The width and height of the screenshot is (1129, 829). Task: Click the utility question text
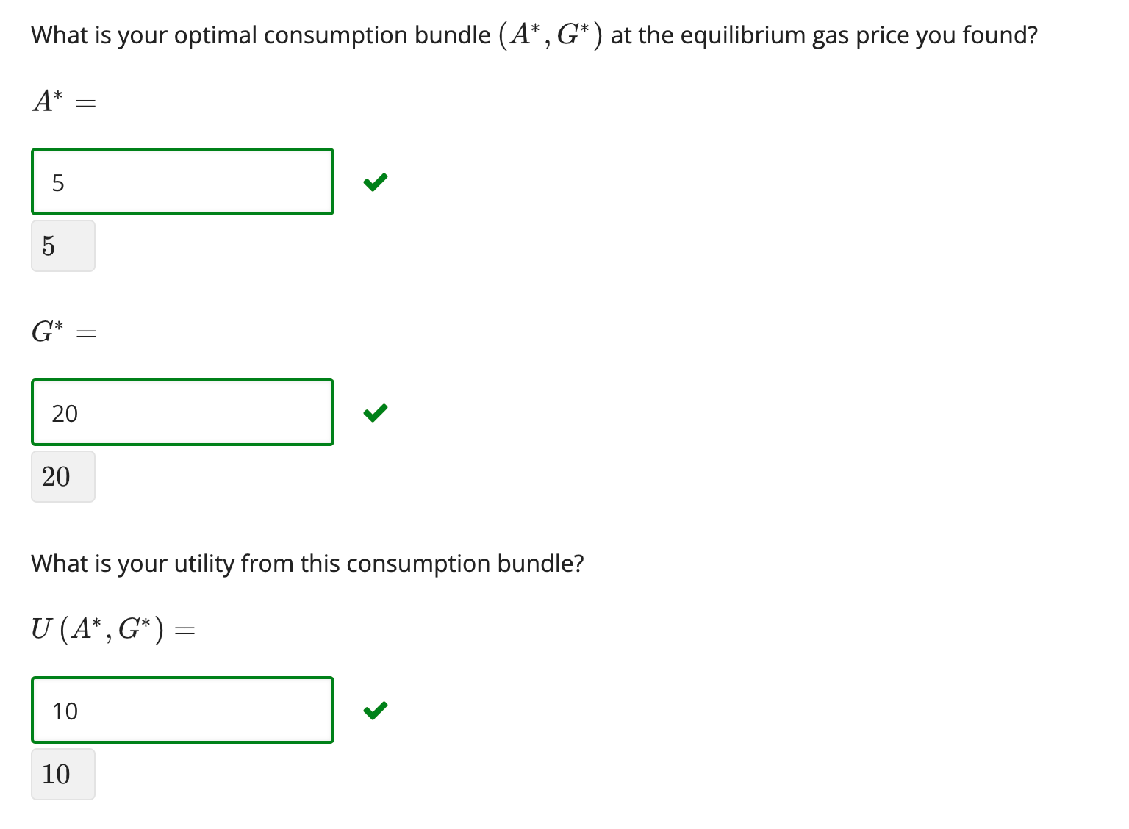[x=307, y=563]
